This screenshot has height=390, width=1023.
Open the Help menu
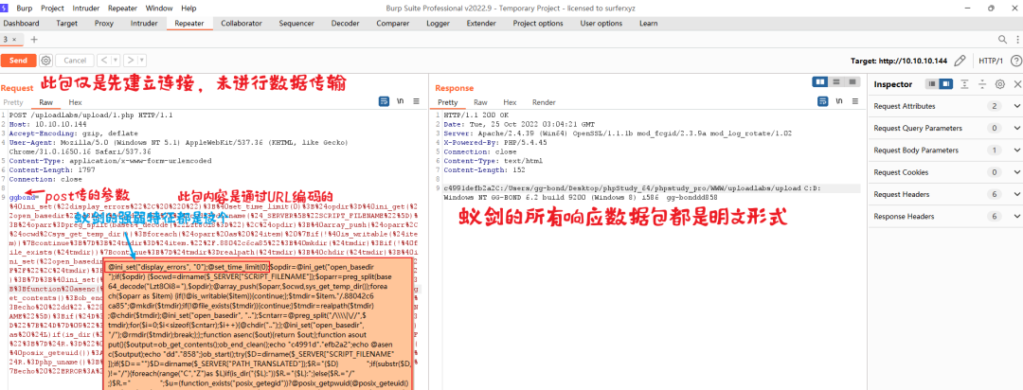pos(188,9)
